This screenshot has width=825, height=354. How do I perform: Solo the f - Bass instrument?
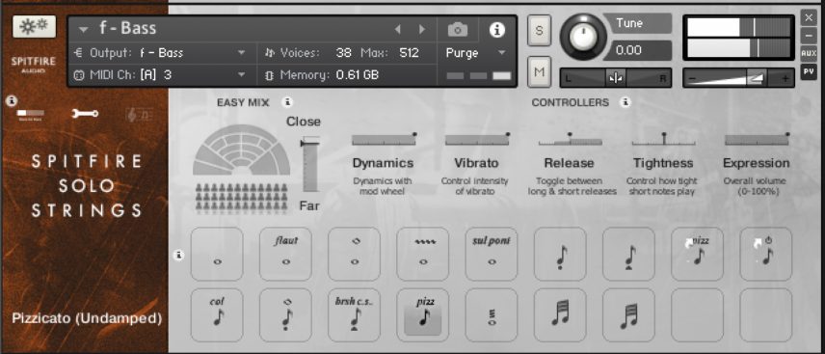(539, 31)
